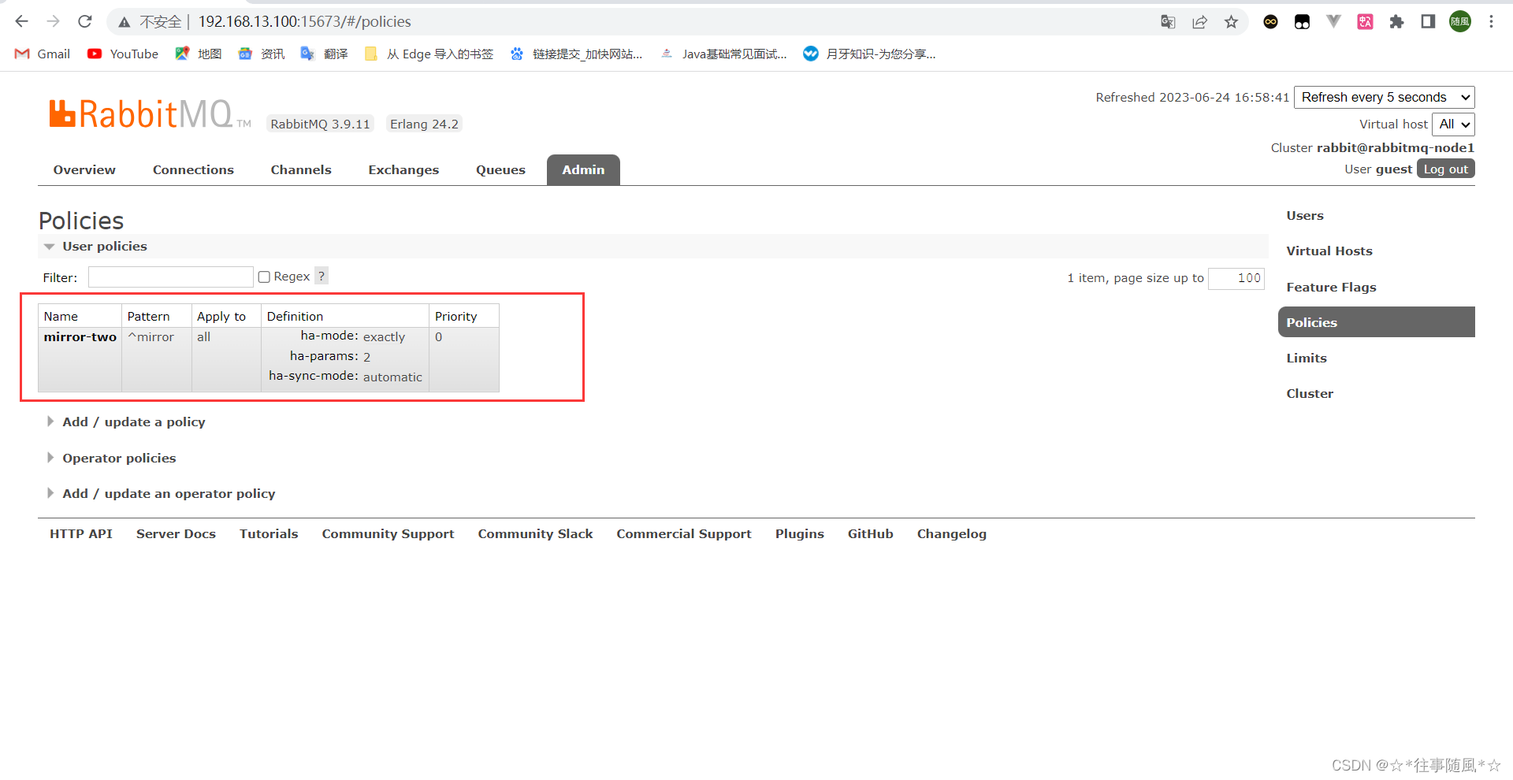Open Limits in the admin sidebar

pyautogui.click(x=1307, y=358)
